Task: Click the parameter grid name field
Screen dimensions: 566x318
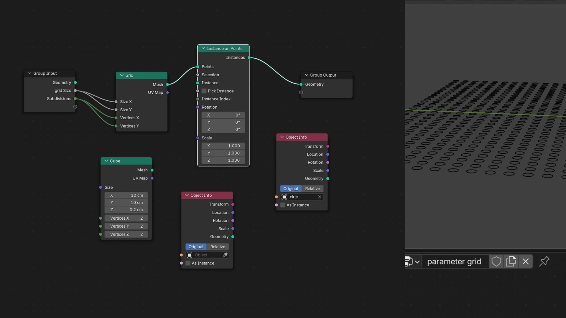Action: [454, 261]
